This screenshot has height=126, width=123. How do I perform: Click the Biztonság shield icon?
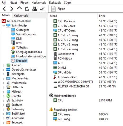pos(8,109)
